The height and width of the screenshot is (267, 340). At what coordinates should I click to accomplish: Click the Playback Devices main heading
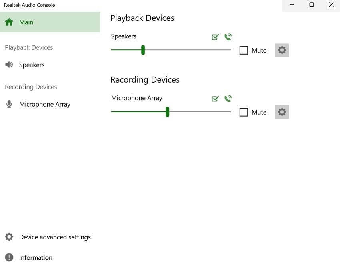pos(142,18)
